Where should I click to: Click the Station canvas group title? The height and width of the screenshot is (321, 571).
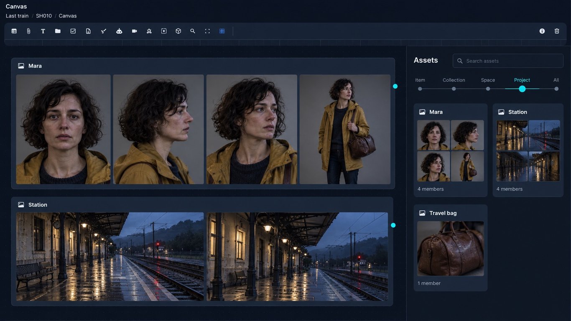tap(38, 205)
